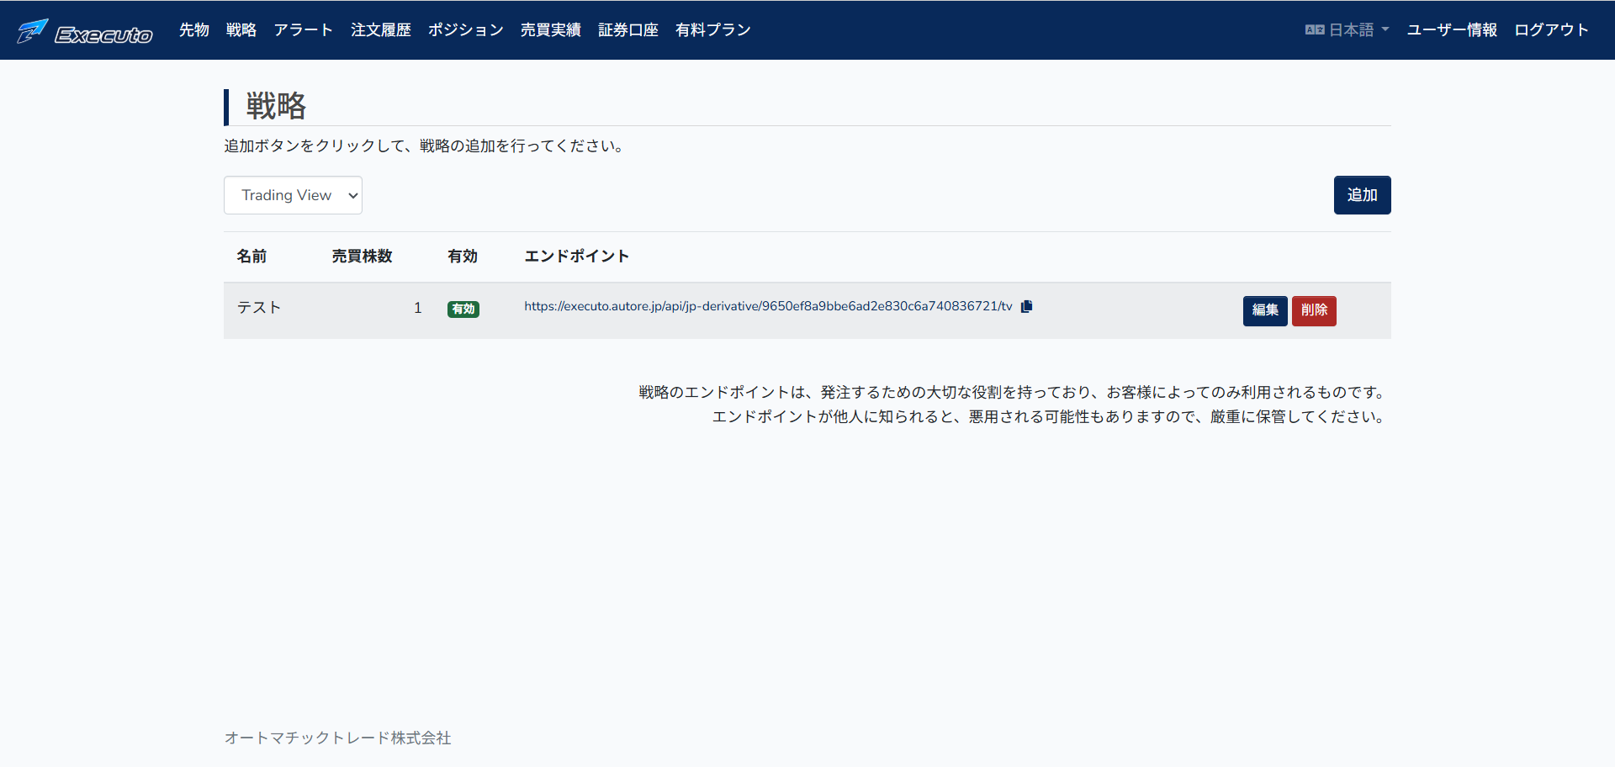Image resolution: width=1615 pixels, height=767 pixels.
Task: Click the green 有効 badge
Action: pyautogui.click(x=463, y=309)
